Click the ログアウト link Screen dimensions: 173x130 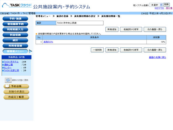click(159, 8)
